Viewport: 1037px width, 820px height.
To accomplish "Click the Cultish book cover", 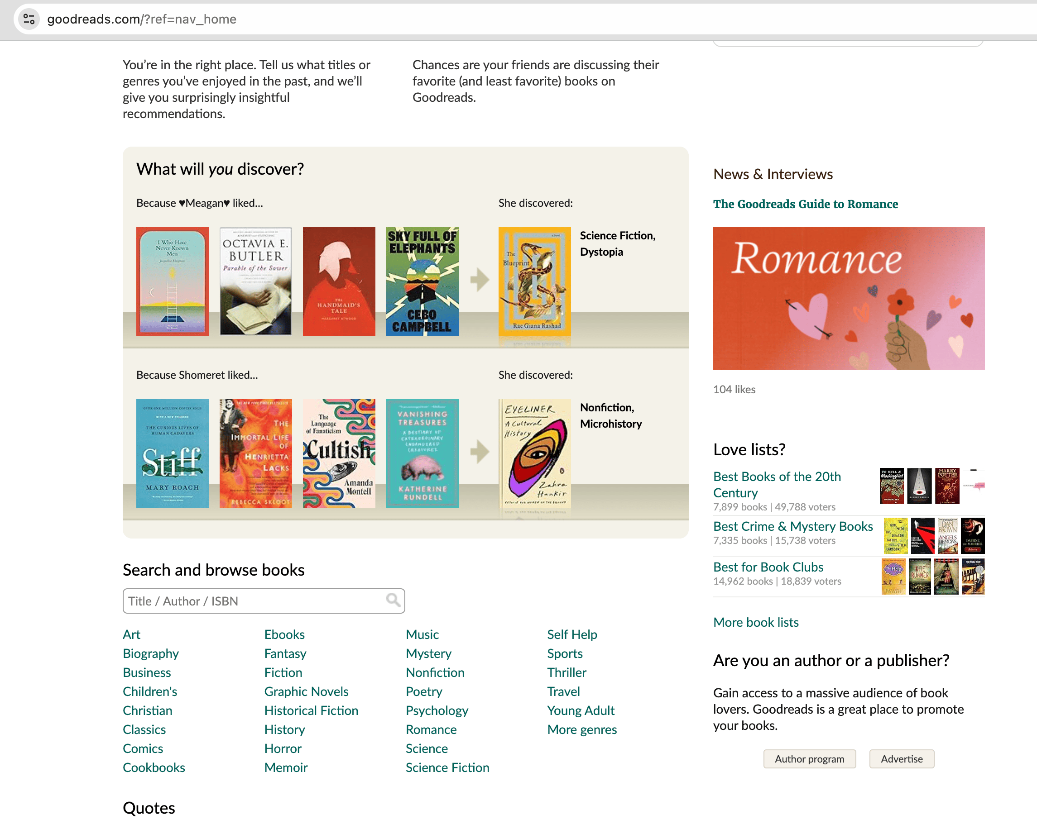I will 339,453.
